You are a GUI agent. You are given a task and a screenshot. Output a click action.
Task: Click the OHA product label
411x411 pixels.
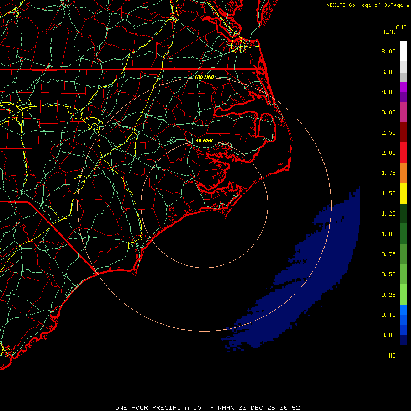401,27
